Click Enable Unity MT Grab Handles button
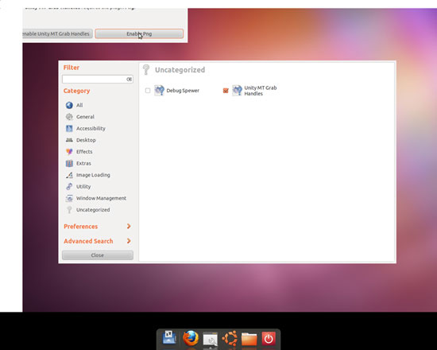Image resolution: width=437 pixels, height=350 pixels. (x=57, y=33)
